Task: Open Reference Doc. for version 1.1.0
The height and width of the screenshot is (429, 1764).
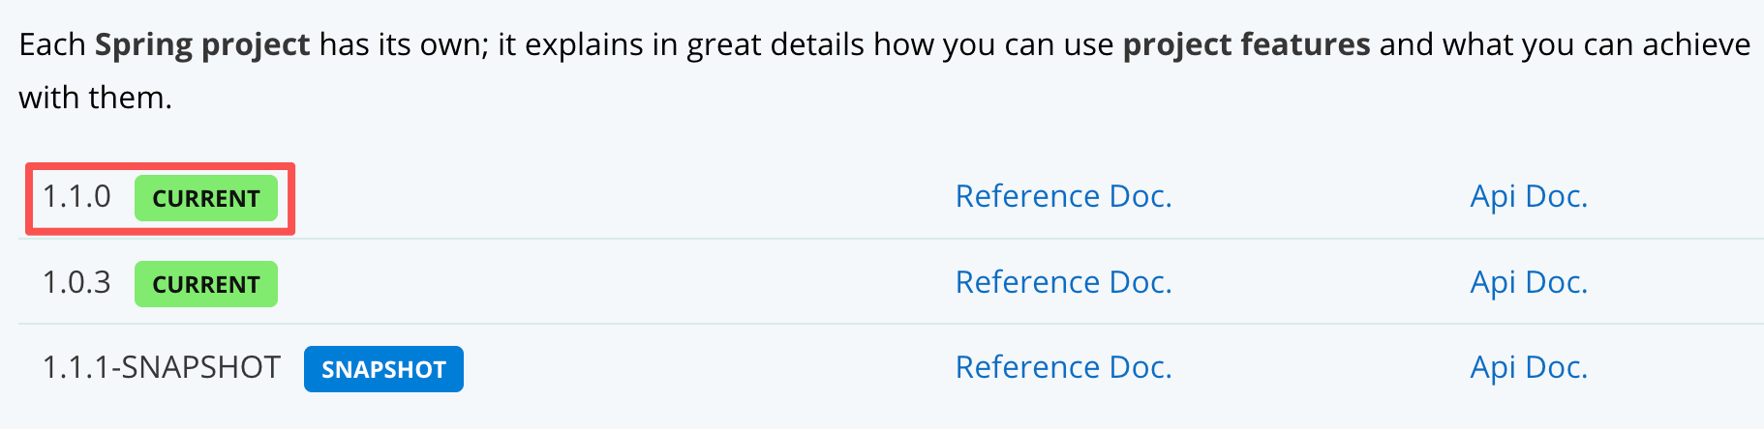Action: (1063, 196)
